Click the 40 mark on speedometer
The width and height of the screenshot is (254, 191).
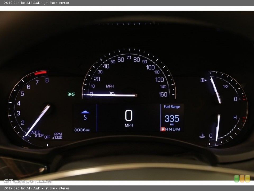[106, 66]
